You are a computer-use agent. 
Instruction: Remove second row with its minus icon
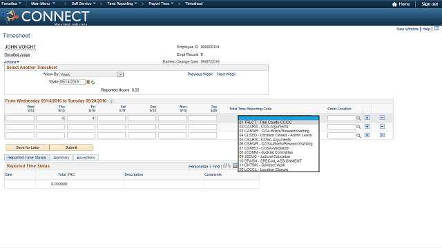[382, 127]
